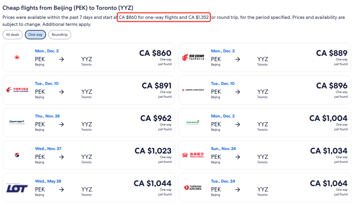Click the LOT Polish Airlines logo
The width and height of the screenshot is (353, 204).
17,188
